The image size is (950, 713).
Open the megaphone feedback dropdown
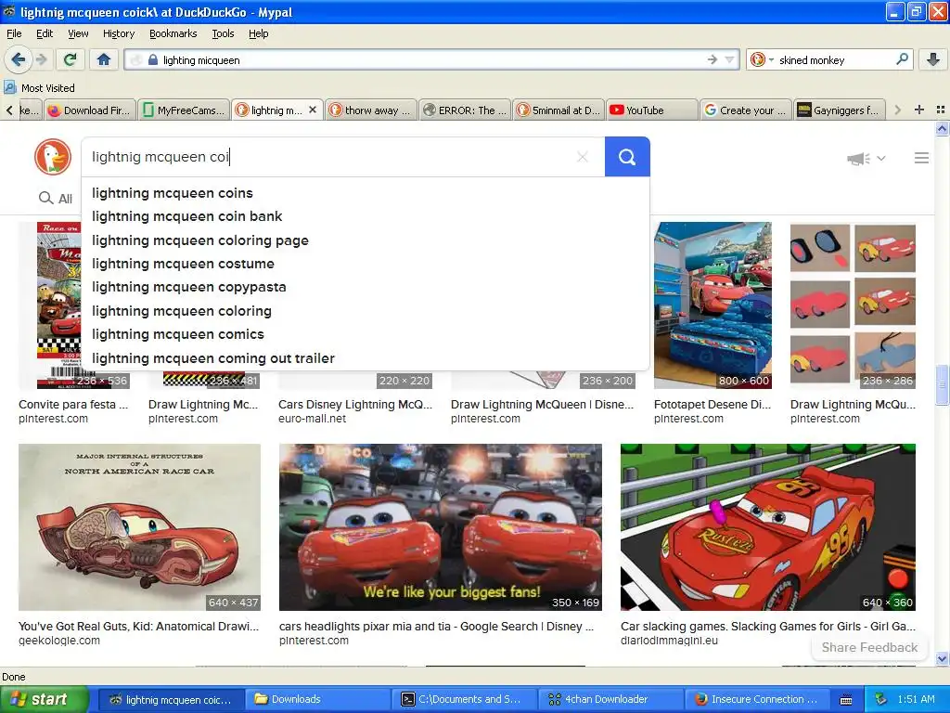[866, 158]
